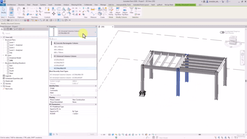The image size is (247, 139).
Task: Click the Analytical Model view checkbox icon
Action: (x=8, y=58)
